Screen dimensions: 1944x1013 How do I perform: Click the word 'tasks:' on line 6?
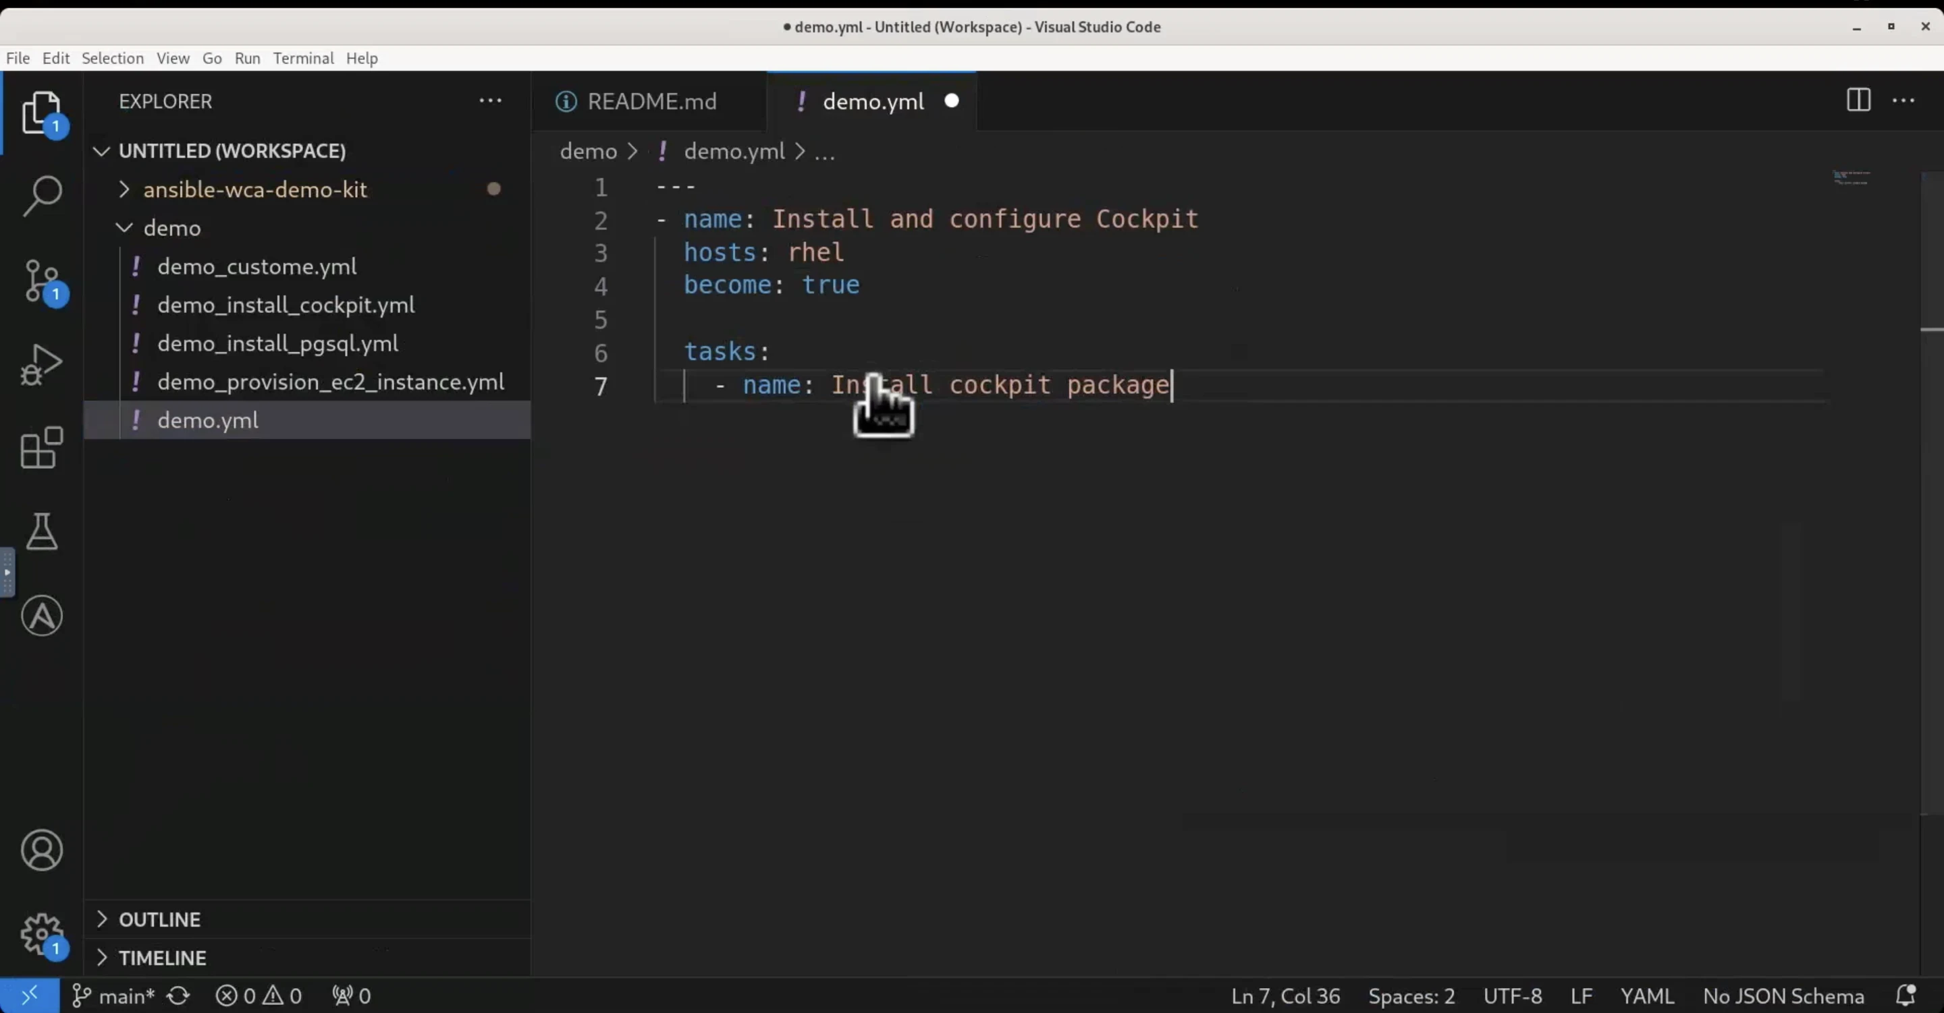tap(726, 351)
